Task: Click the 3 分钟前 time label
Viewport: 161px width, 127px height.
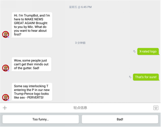Action: [x=80, y=43]
